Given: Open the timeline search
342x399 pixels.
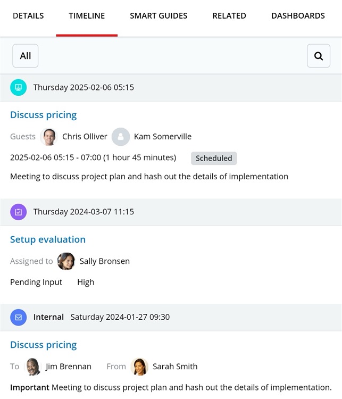Looking at the screenshot, I should click(318, 56).
